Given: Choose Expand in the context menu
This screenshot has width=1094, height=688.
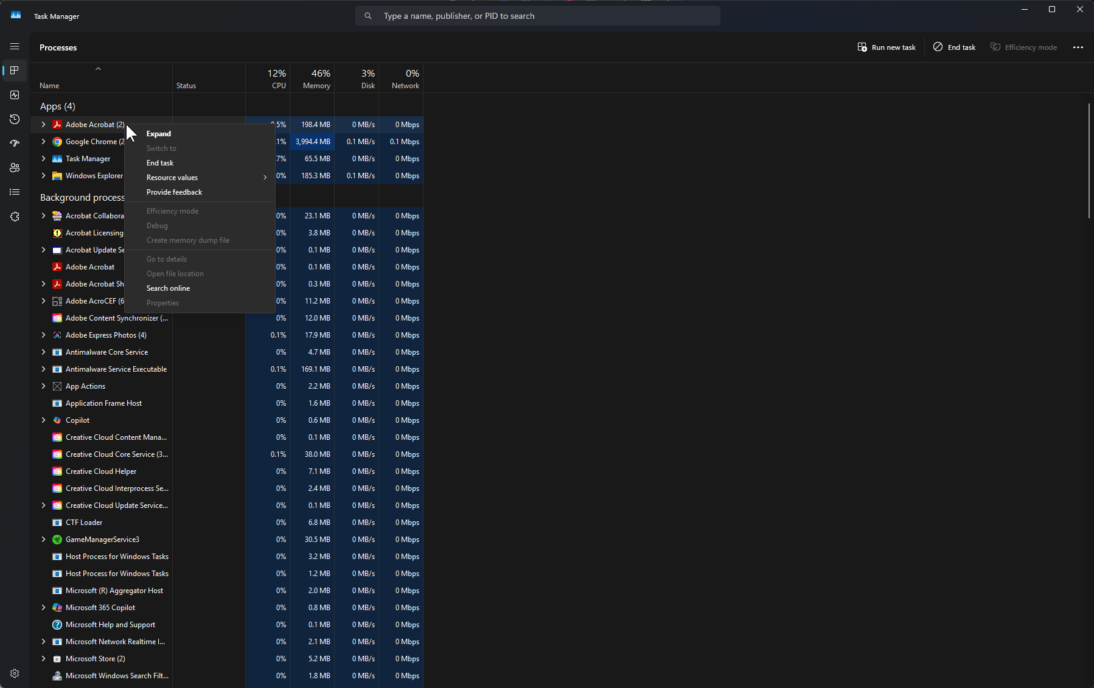Looking at the screenshot, I should (200, 134).
